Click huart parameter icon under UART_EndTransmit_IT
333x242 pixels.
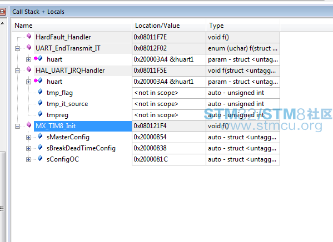tap(38, 58)
